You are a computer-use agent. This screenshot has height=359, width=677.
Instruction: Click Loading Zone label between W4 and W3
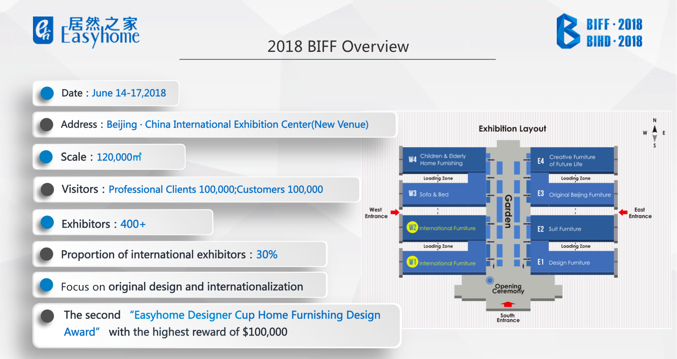click(438, 178)
